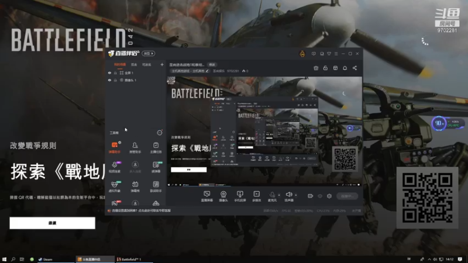Viewport: 468px width, 263px height.
Task: Open the 主播任务 checklist tool
Action: pos(156,147)
